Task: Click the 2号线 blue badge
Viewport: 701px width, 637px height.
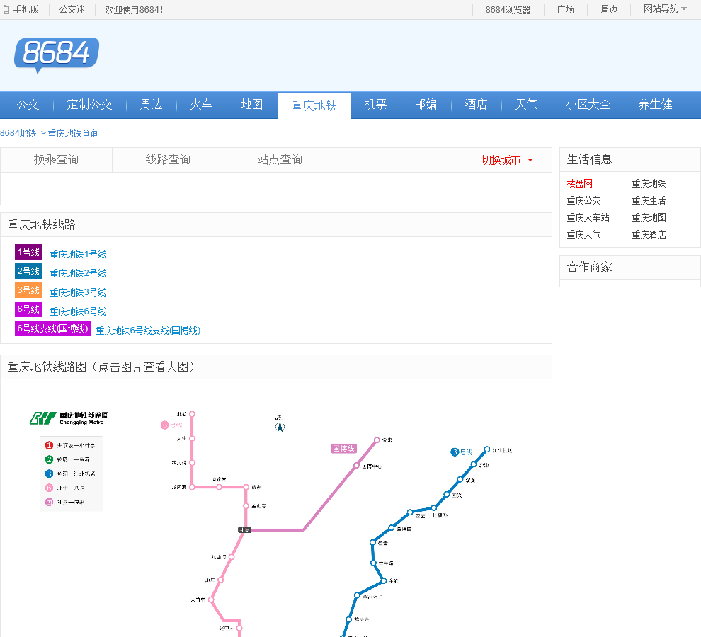Action: pos(28,271)
